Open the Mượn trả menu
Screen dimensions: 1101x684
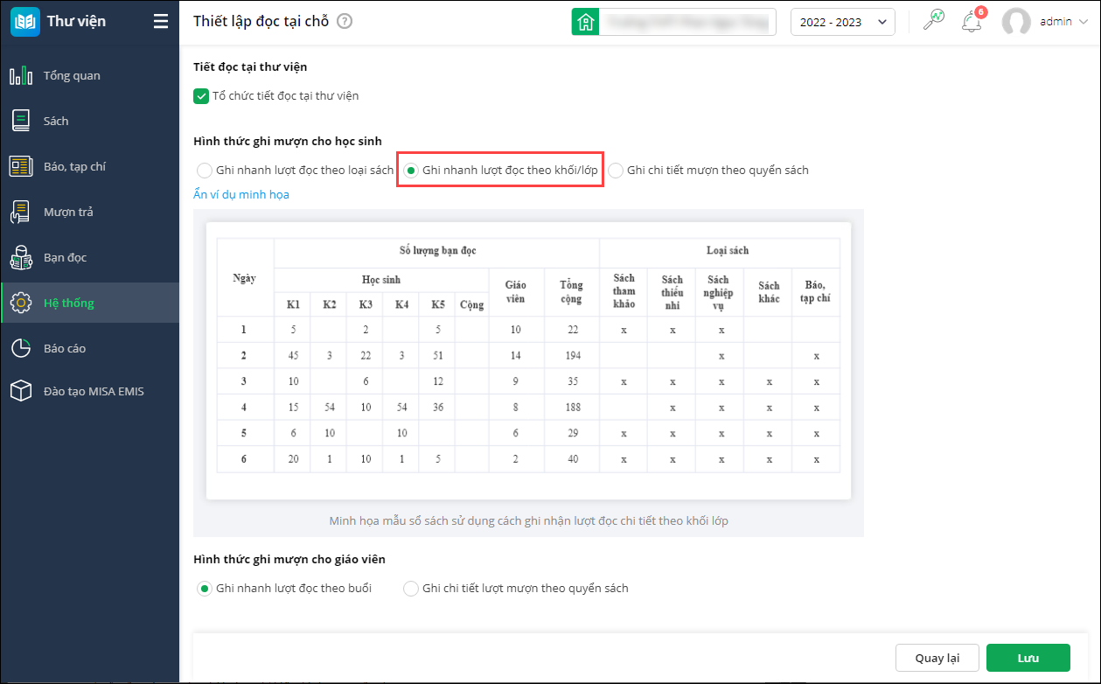coord(68,212)
